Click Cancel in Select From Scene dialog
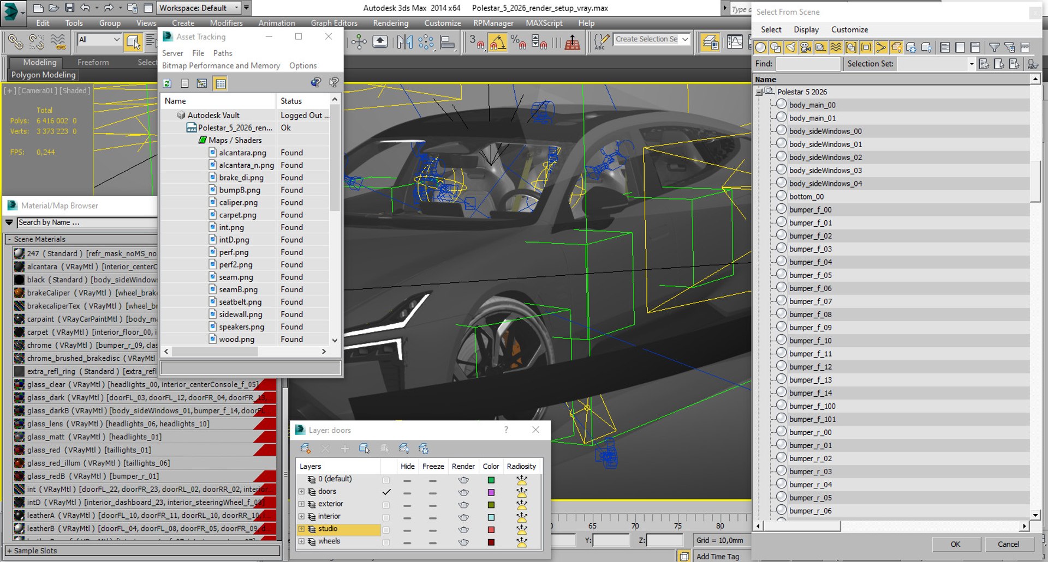 pos(1008,544)
